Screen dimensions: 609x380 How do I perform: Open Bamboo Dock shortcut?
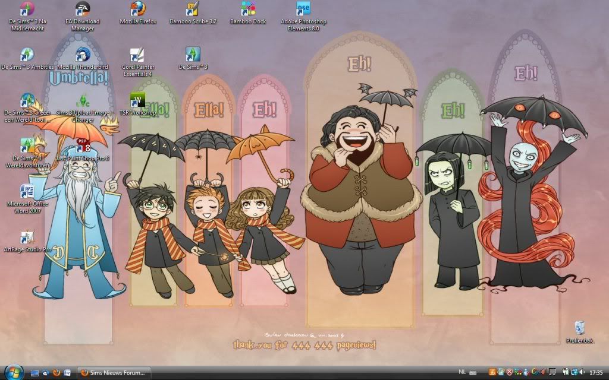(248, 13)
